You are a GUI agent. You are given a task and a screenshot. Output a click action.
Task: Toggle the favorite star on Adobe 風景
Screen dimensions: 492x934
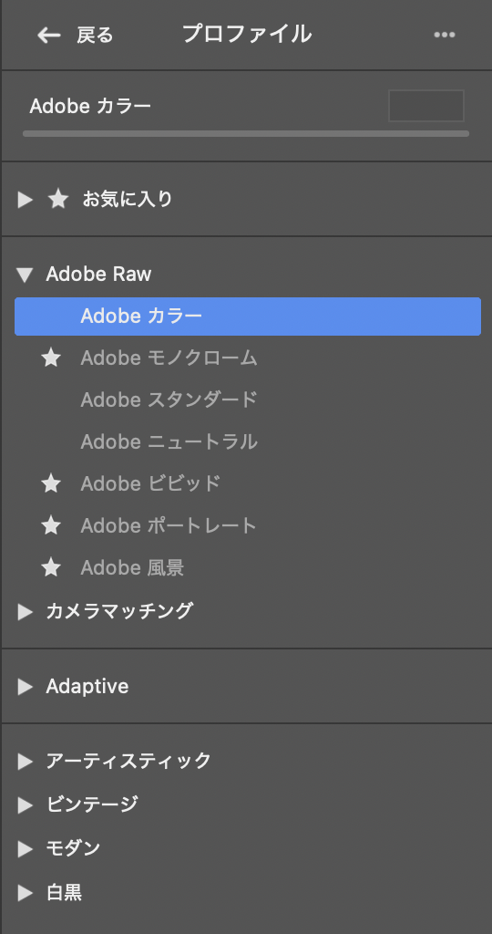pos(51,567)
